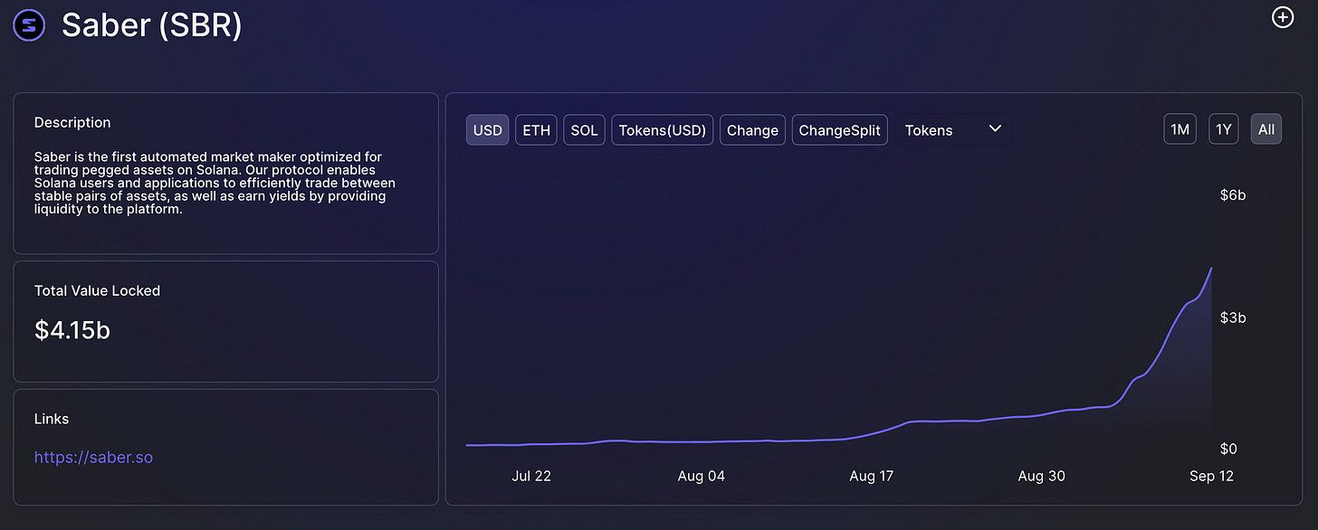Show the Change chart view
Image resolution: width=1318 pixels, height=530 pixels.
point(752,130)
